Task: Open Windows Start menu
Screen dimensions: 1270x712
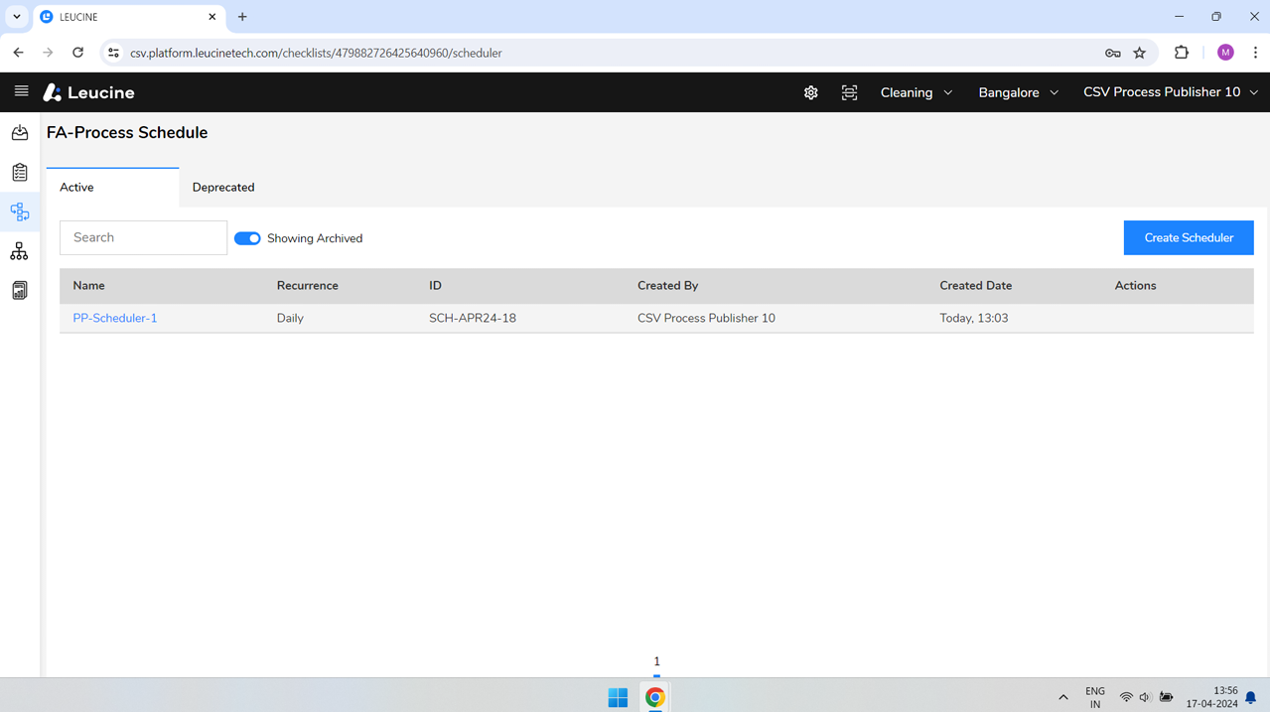Action: (618, 697)
